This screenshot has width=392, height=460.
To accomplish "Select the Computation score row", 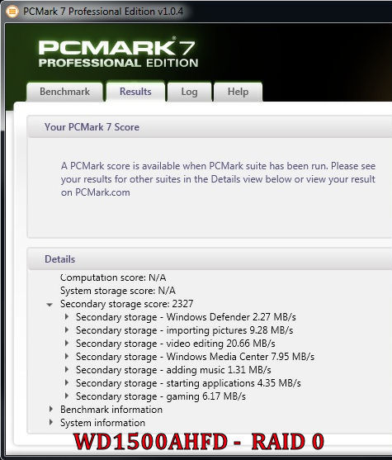I will pos(113,277).
